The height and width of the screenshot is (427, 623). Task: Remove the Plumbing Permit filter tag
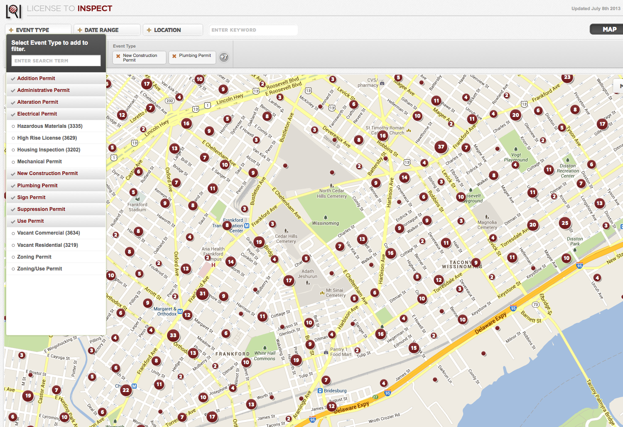click(x=174, y=56)
